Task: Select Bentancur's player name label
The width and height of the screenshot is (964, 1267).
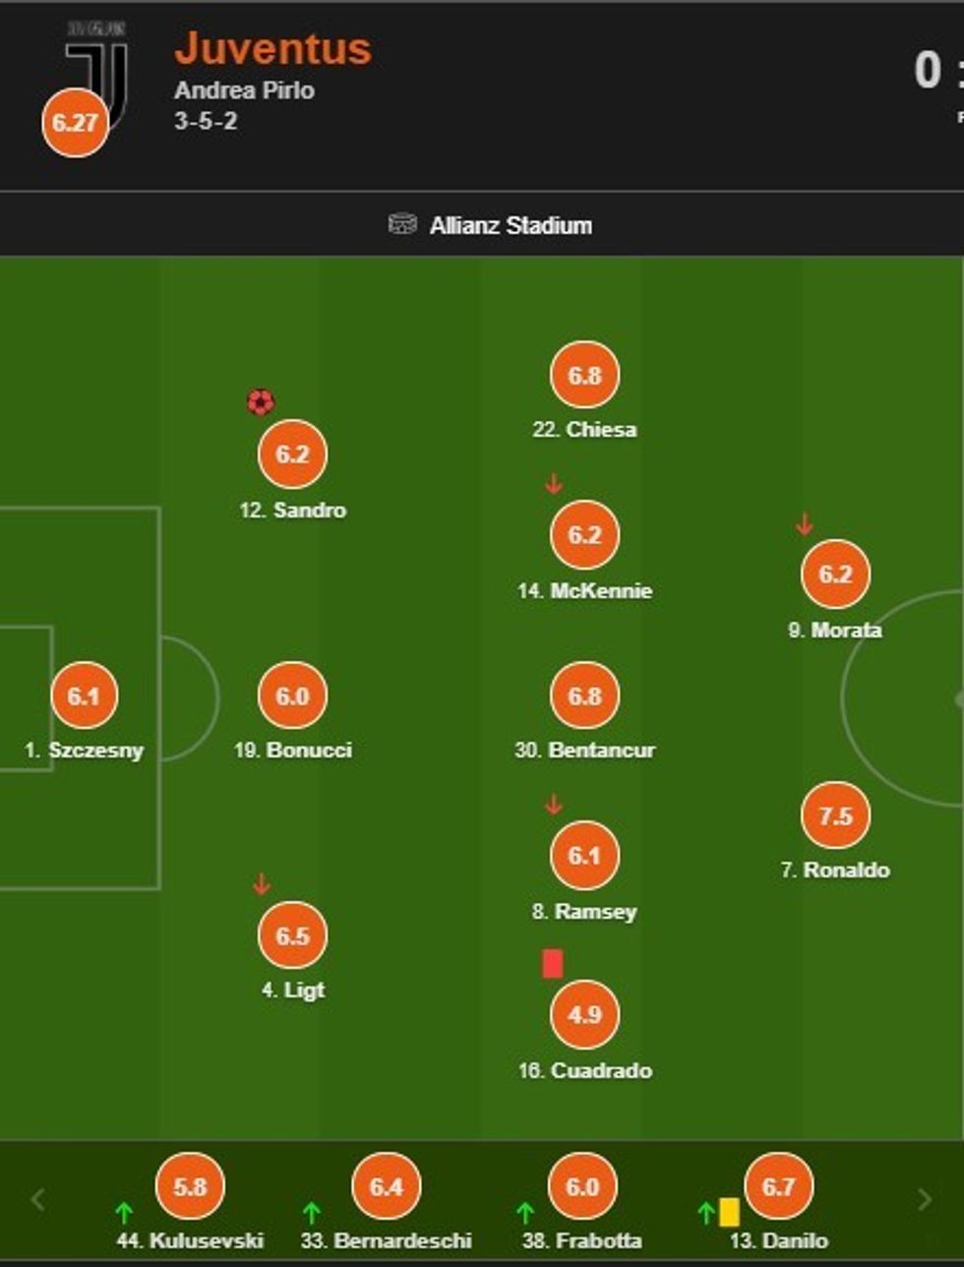Action: point(584,751)
